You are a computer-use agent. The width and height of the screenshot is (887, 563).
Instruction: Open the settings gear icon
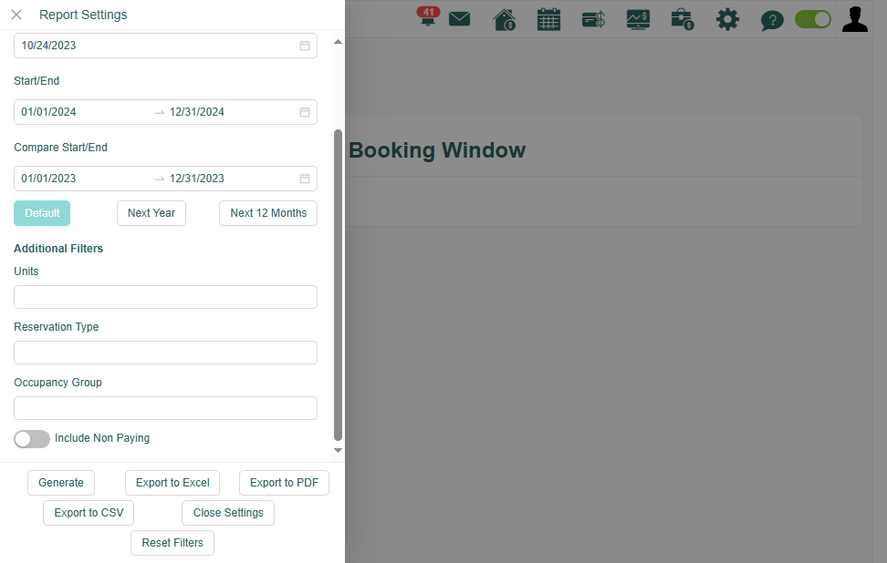[727, 19]
